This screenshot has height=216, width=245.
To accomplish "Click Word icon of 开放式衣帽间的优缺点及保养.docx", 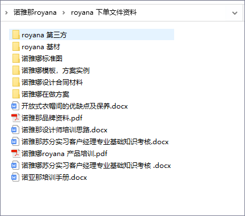I will pyautogui.click(x=15, y=106).
